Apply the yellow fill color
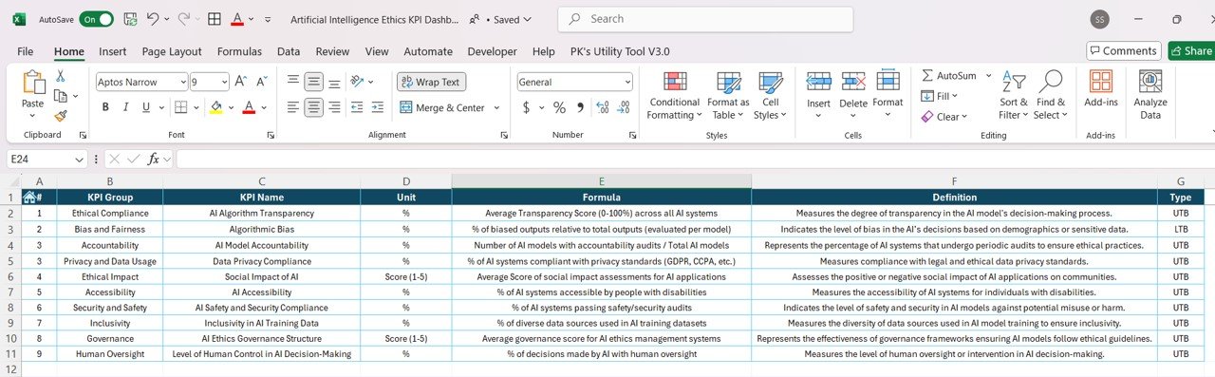The width and height of the screenshot is (1215, 377). [216, 107]
